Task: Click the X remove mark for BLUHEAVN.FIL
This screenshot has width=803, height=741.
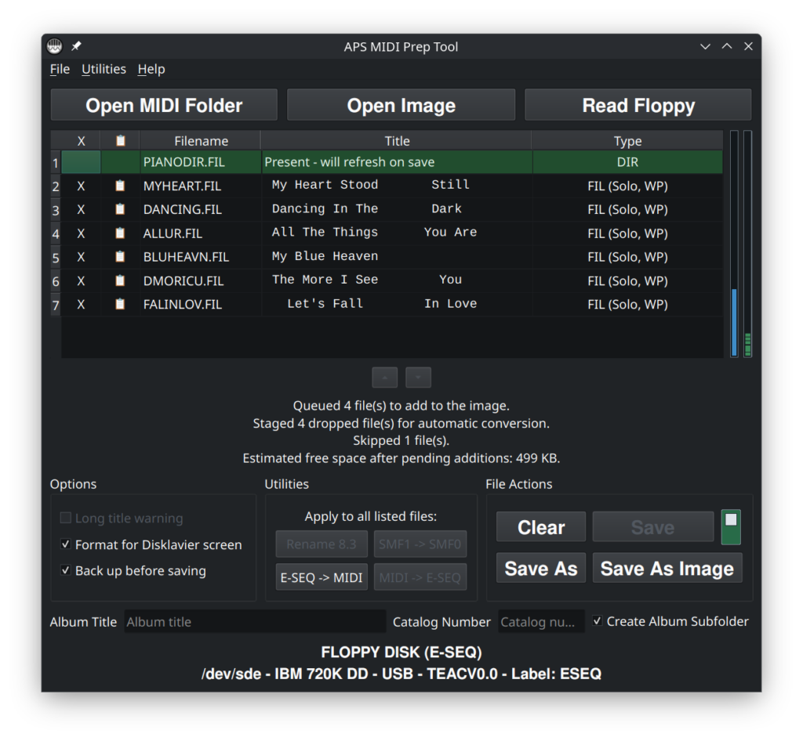Action: click(81, 257)
